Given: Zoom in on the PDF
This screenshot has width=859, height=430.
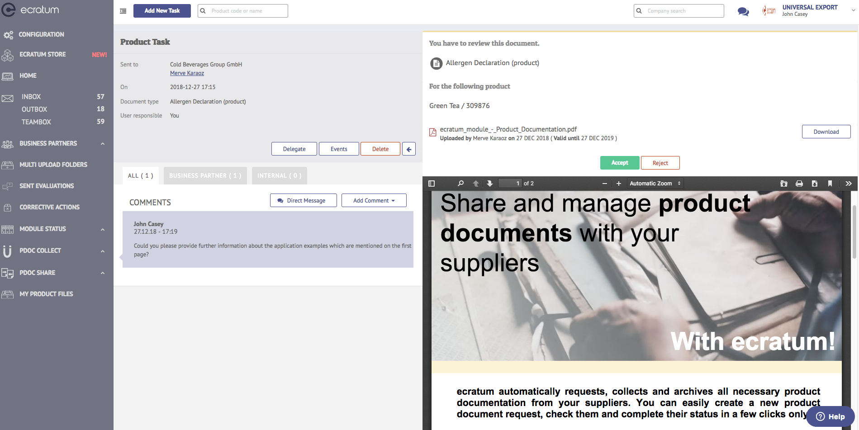Looking at the screenshot, I should coord(619,184).
